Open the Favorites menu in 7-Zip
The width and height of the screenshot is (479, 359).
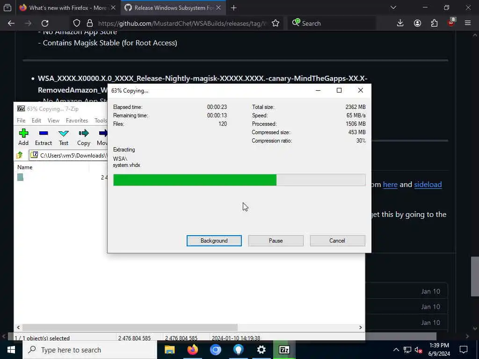coord(77,121)
